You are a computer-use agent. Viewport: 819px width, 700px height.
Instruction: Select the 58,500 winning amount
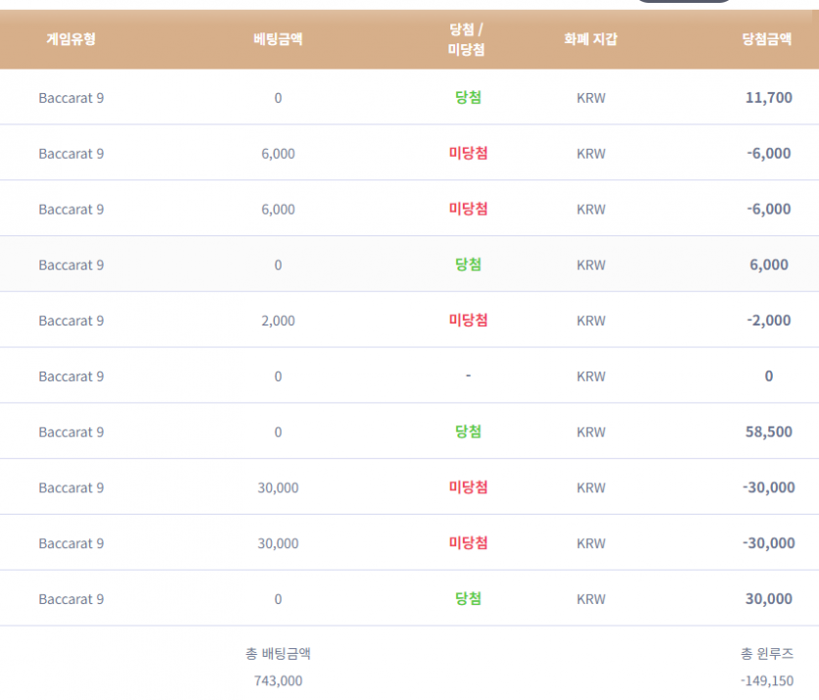[x=769, y=431]
